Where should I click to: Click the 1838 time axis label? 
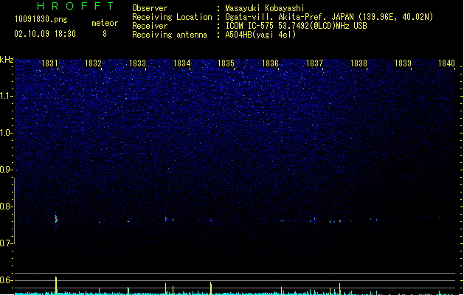coord(359,63)
